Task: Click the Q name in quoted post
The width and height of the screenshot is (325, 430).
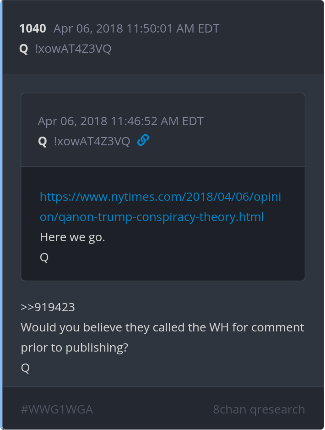Action: tap(43, 142)
